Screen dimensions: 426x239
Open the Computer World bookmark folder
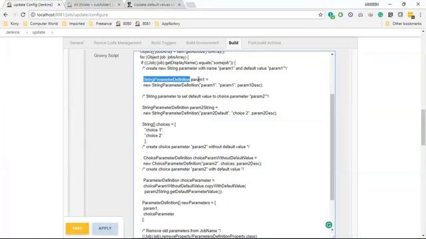tap(41, 24)
